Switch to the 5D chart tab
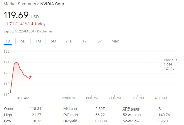The image size is (184, 125). 23,41
